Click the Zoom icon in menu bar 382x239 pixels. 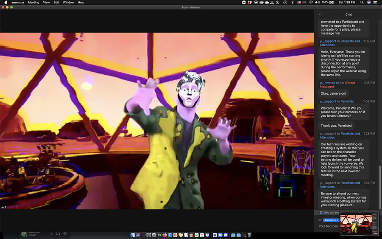(x=244, y=3)
